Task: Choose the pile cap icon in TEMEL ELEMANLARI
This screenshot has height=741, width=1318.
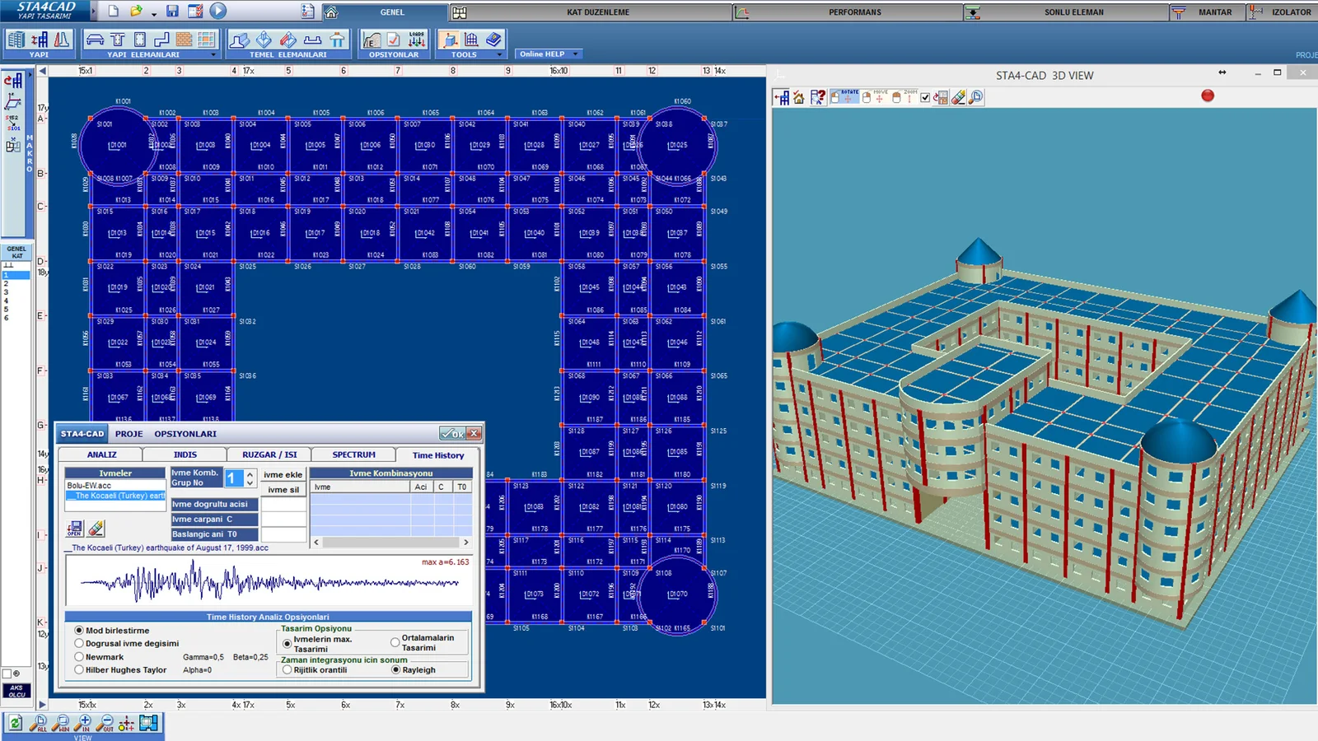Action: [338, 40]
